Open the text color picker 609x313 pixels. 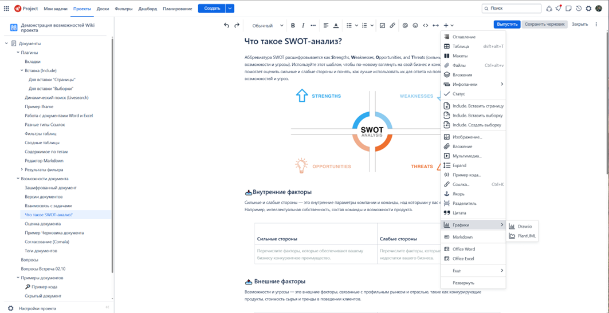point(336,25)
